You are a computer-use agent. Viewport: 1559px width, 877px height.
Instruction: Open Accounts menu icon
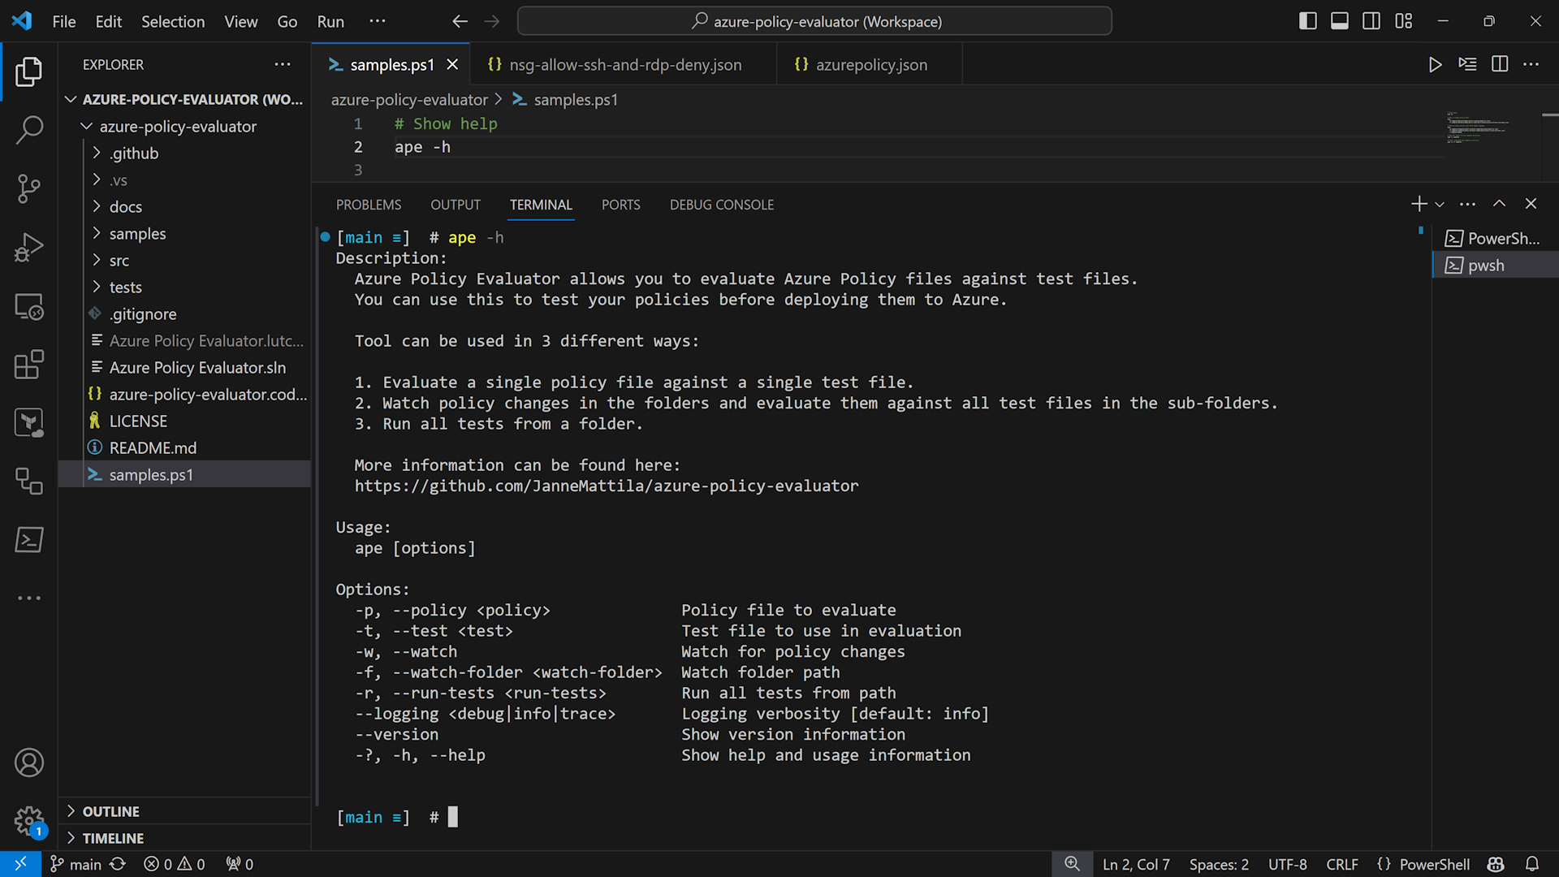[x=29, y=763]
